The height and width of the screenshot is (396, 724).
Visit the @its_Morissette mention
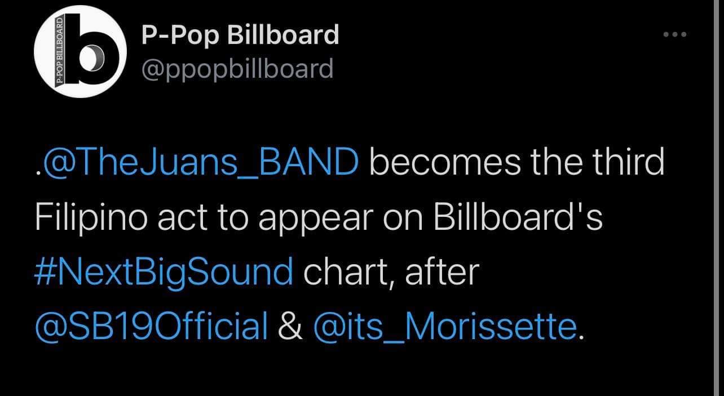[444, 327]
